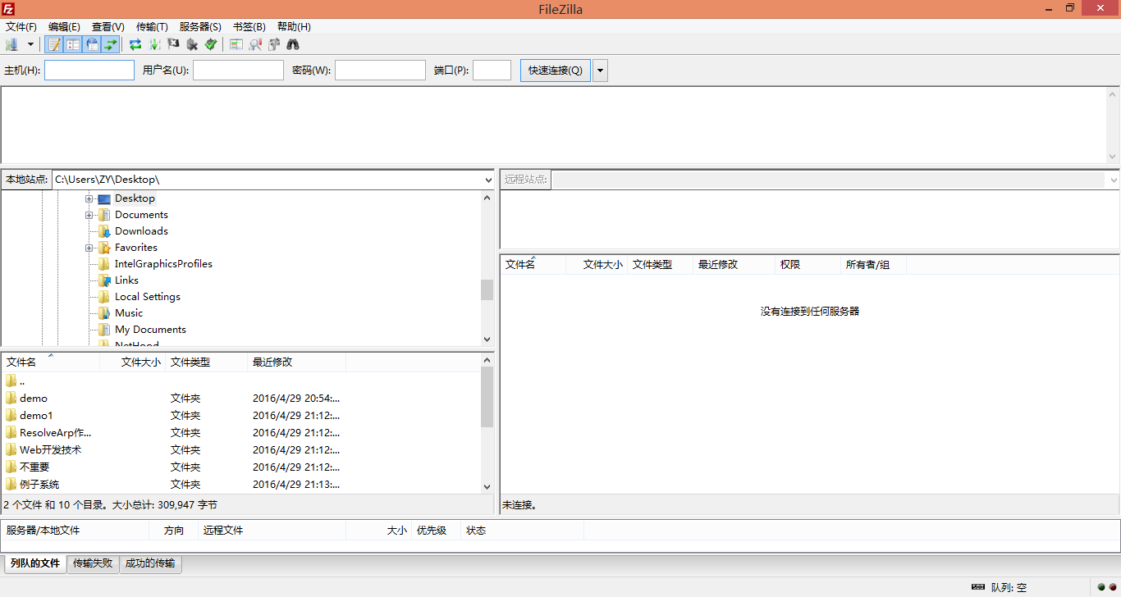This screenshot has width=1121, height=597.
Task: Select IntelGraphicsProfiles in local tree
Action: coord(163,264)
